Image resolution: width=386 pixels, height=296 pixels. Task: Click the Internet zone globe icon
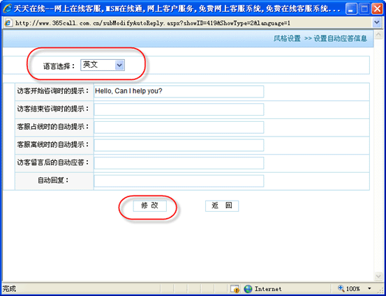(248, 289)
